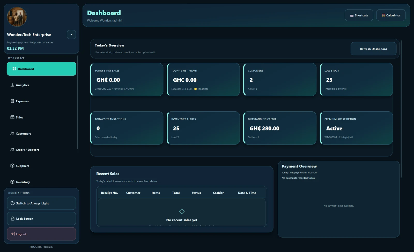
Task: Click 'Welcome Wonders (admin)' text
Action: [x=105, y=20]
